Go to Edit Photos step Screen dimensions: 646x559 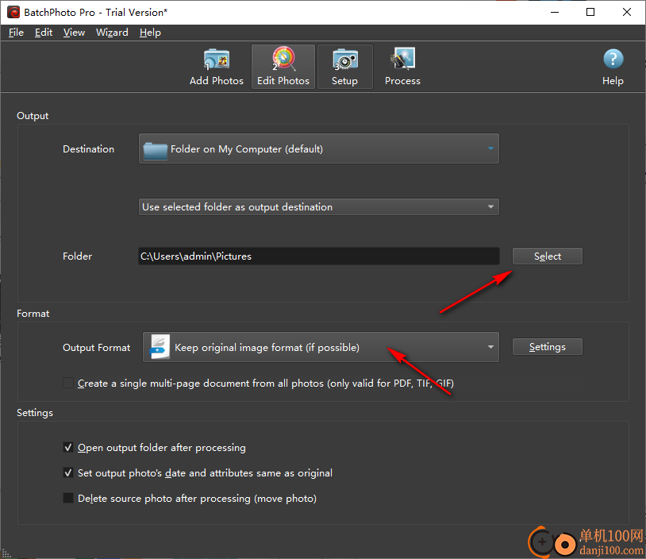[x=283, y=67]
